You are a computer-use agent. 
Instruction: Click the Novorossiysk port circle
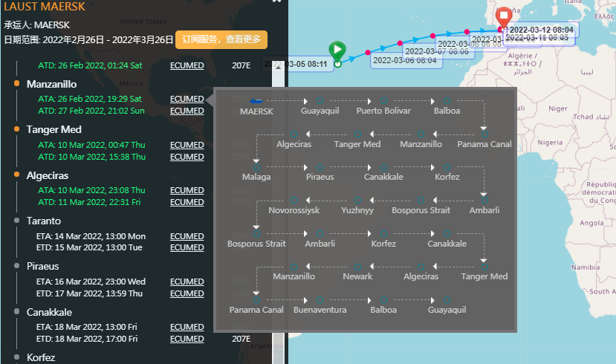tap(294, 200)
